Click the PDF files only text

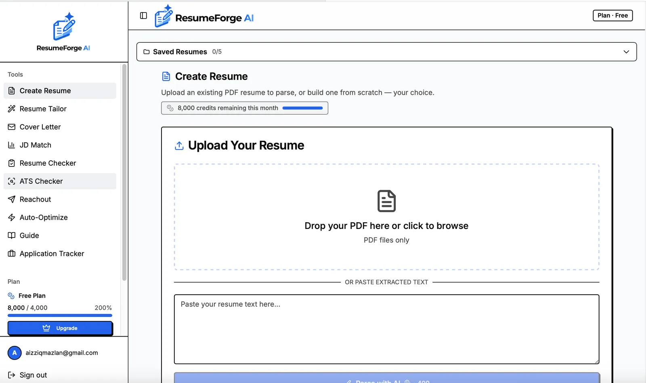386,240
